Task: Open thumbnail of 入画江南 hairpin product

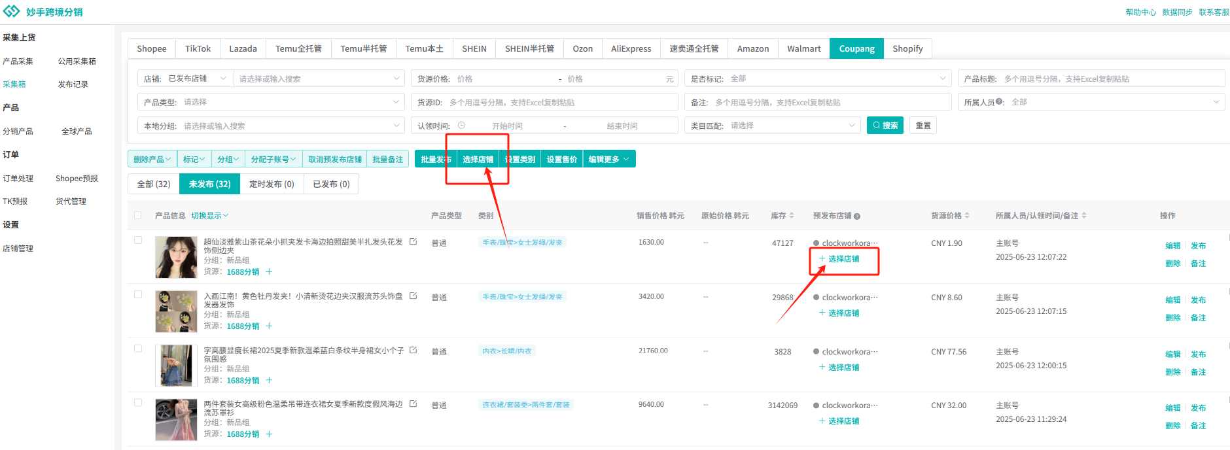Action: click(x=176, y=311)
